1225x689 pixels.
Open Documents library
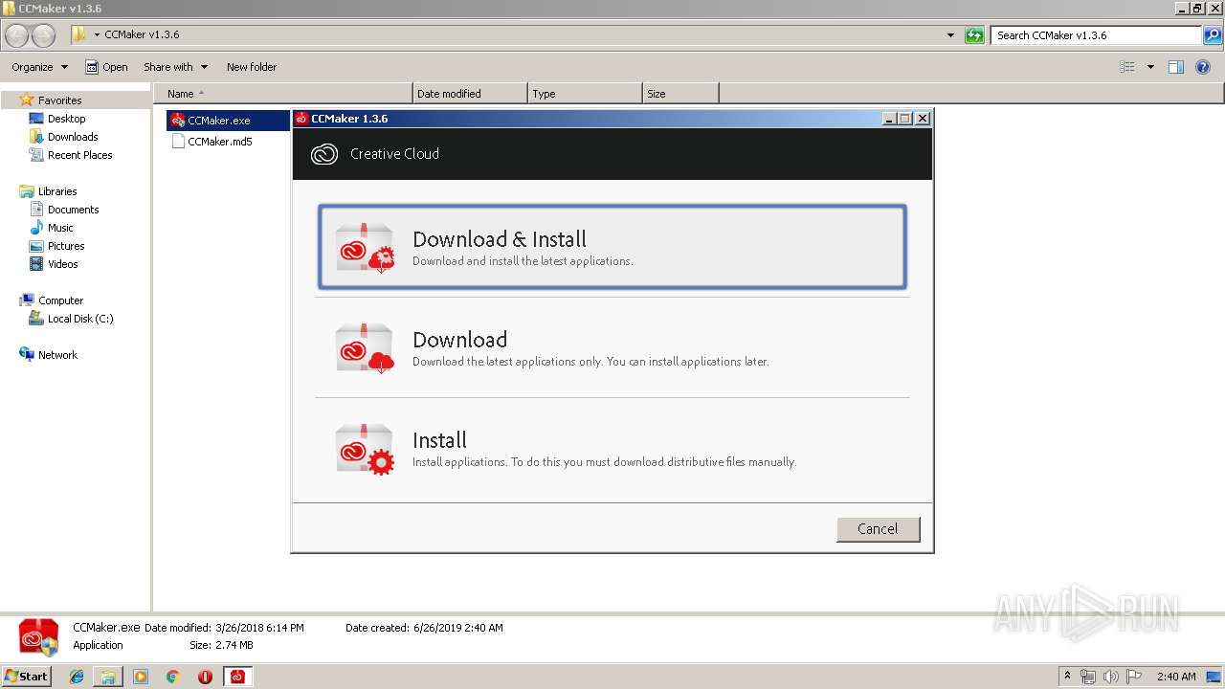click(73, 210)
